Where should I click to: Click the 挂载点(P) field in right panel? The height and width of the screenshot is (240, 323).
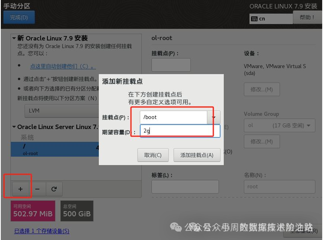171,65
